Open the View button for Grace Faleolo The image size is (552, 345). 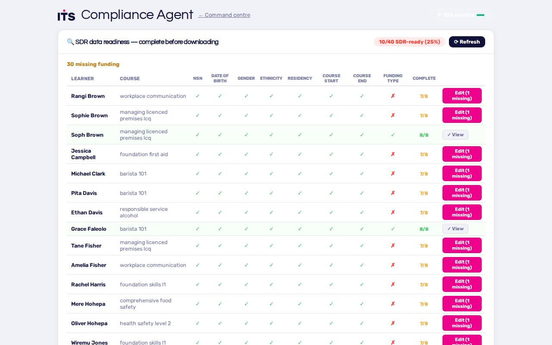[x=455, y=229]
